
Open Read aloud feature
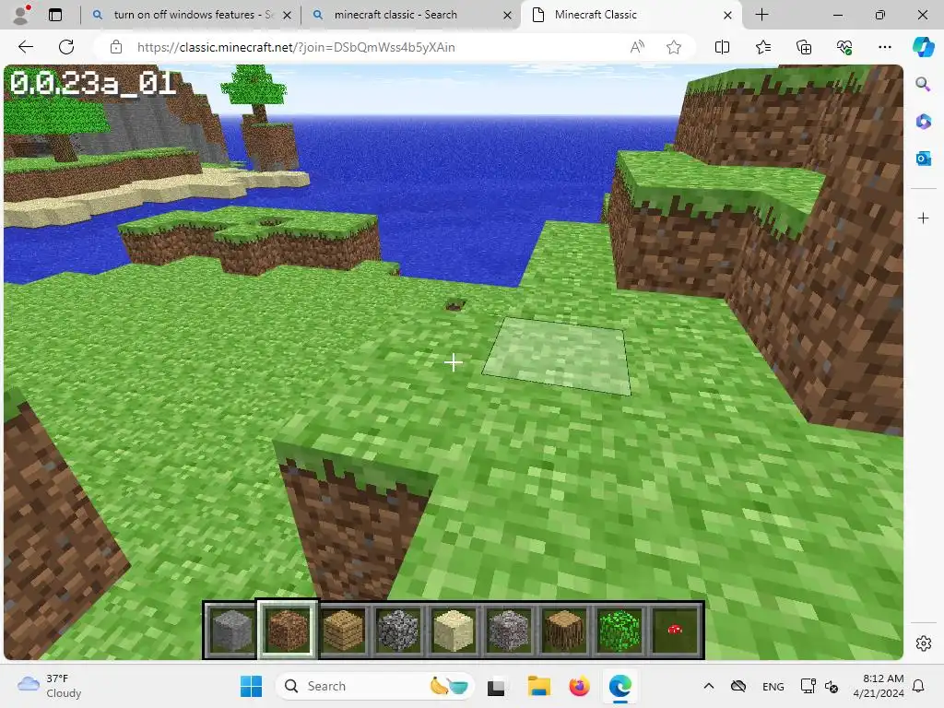637,47
